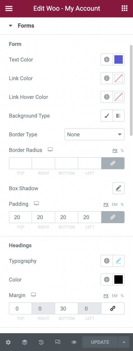133x351 pixels.
Task: Expand save options arrow beside Update
Action: coord(124,342)
